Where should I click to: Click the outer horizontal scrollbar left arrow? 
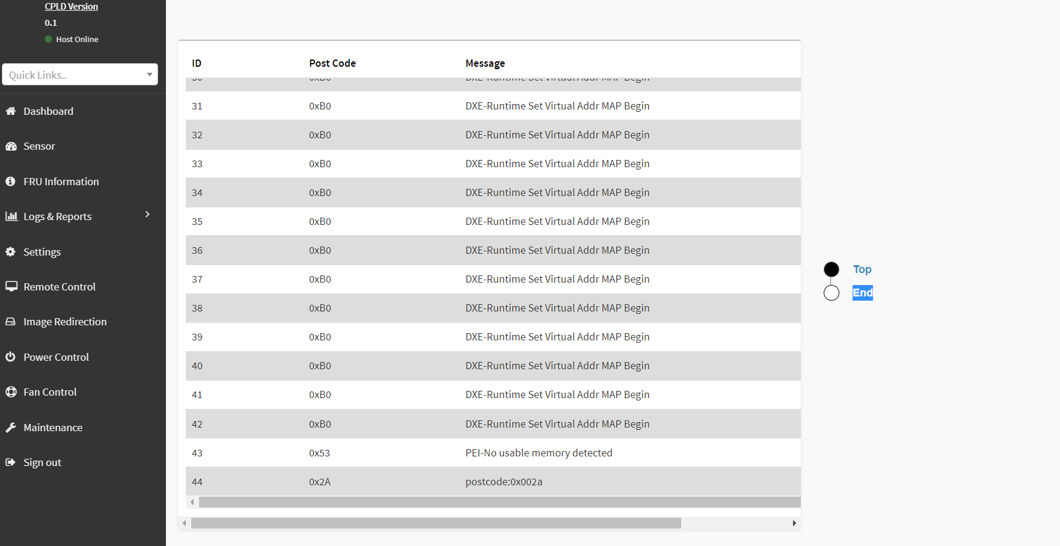[184, 523]
